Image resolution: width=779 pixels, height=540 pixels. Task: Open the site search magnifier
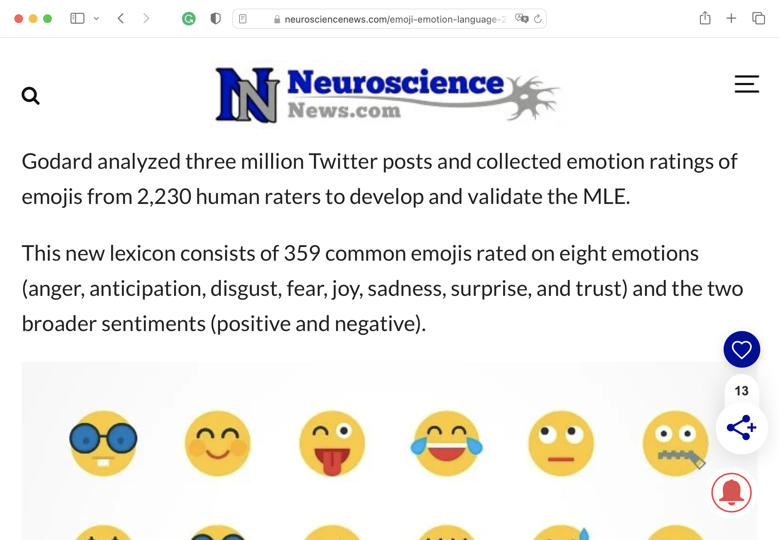point(31,96)
